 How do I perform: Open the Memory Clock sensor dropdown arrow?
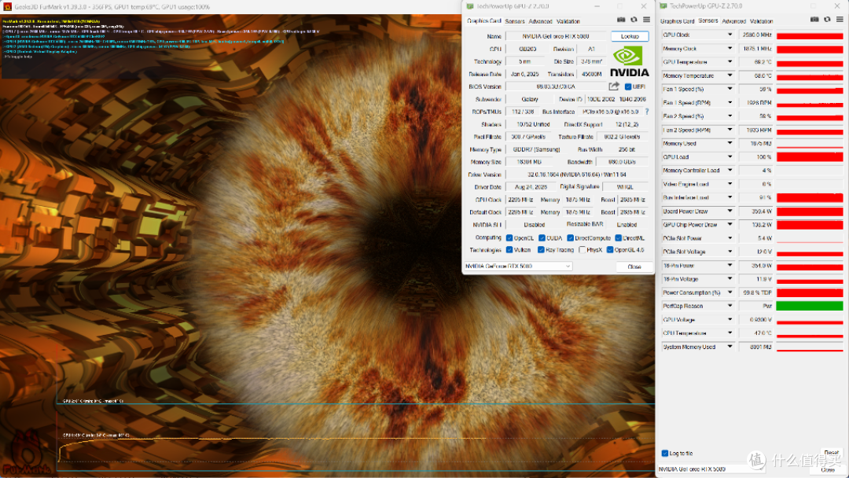[730, 48]
